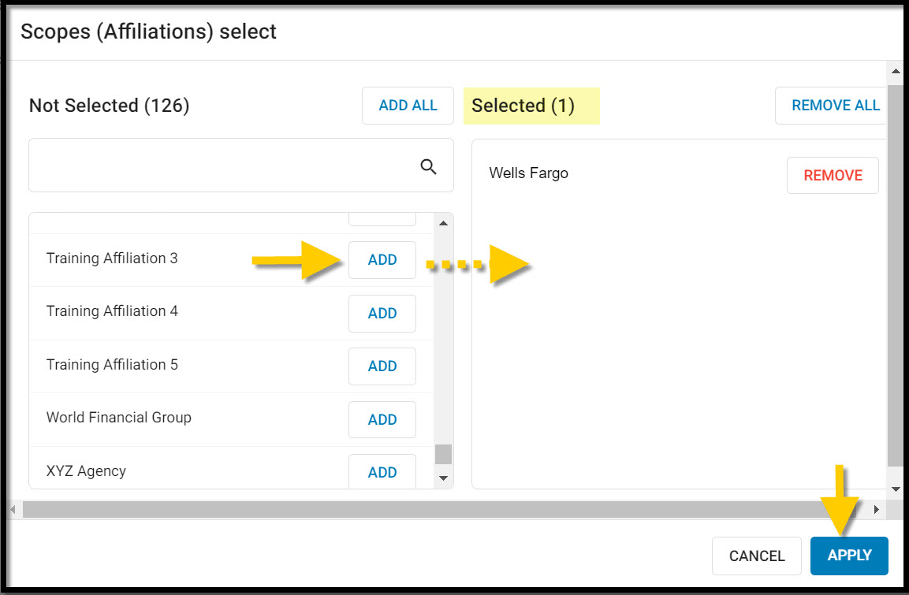
Task: Click the horizontal scrollbar right arrow
Action: [877, 510]
